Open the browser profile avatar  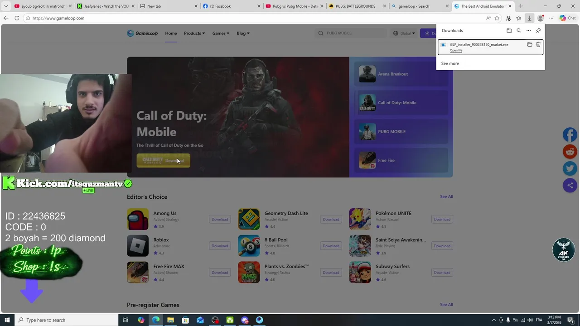(540, 18)
